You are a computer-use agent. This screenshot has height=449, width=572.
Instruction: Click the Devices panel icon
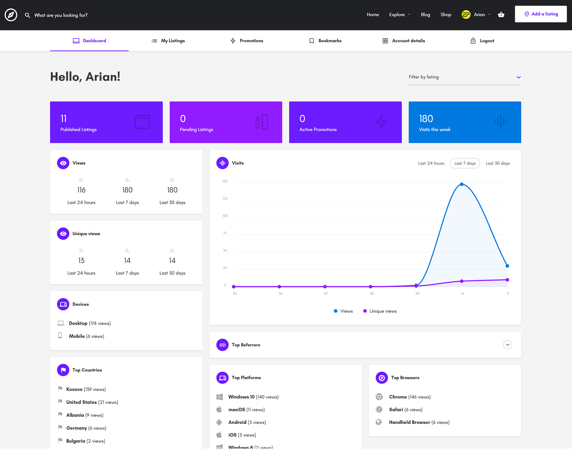(x=63, y=304)
